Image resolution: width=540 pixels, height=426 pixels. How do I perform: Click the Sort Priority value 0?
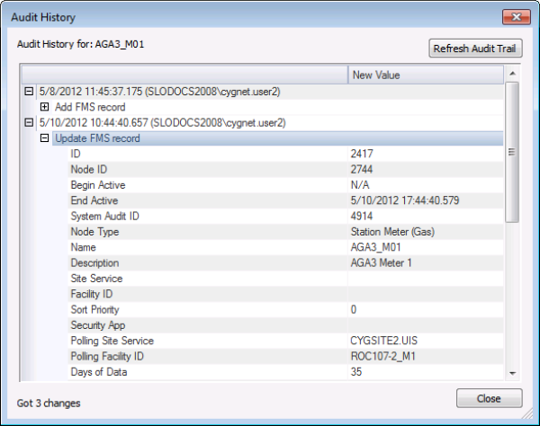click(x=354, y=310)
